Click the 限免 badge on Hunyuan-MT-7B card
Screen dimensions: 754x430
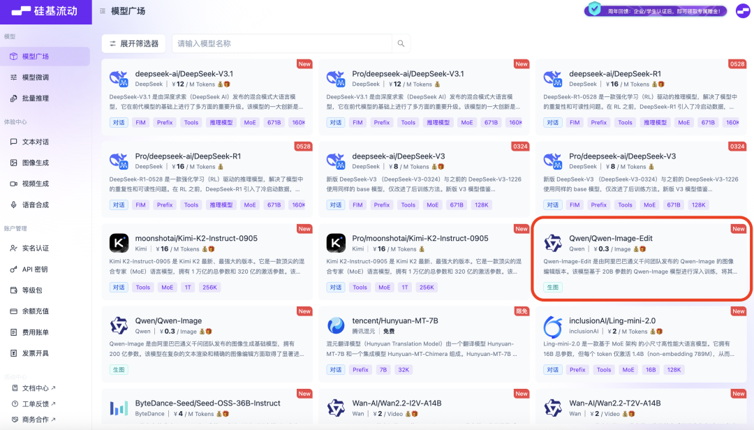(x=522, y=311)
